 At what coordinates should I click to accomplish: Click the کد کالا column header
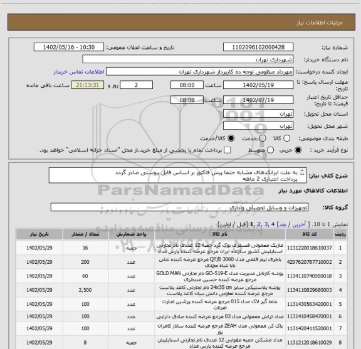310,234
